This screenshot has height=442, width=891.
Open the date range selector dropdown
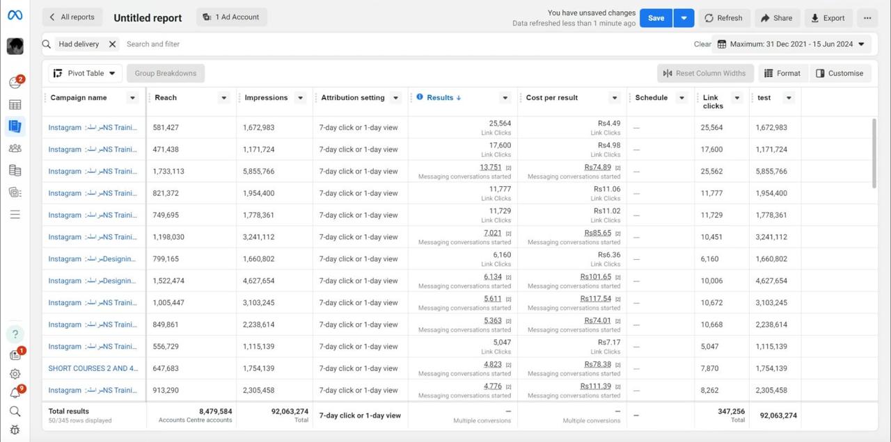tap(793, 44)
